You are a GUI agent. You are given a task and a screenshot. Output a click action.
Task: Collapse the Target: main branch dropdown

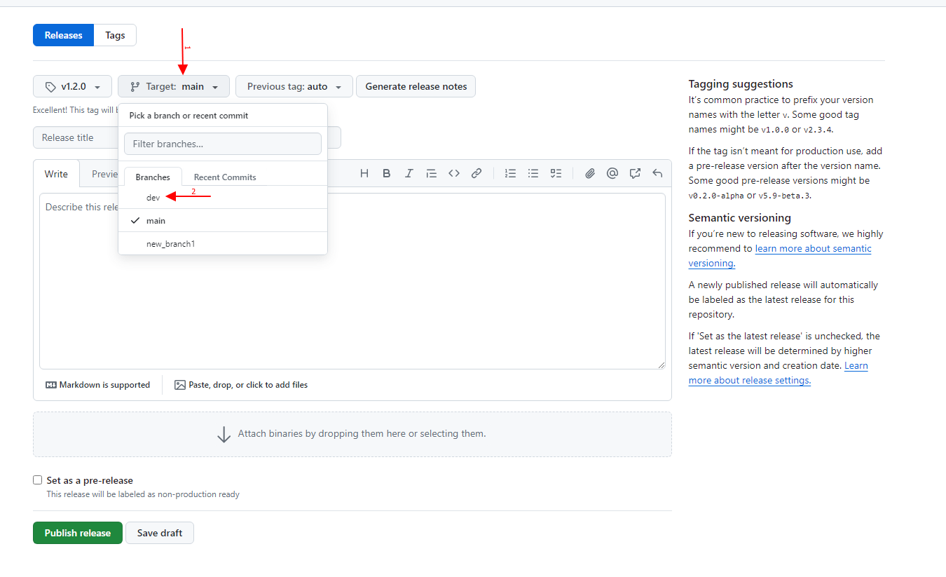coord(174,86)
